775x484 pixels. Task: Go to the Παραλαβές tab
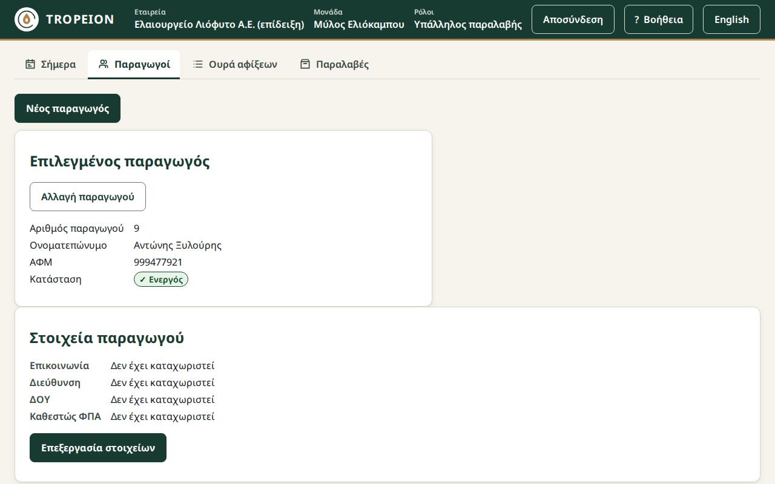(335, 64)
